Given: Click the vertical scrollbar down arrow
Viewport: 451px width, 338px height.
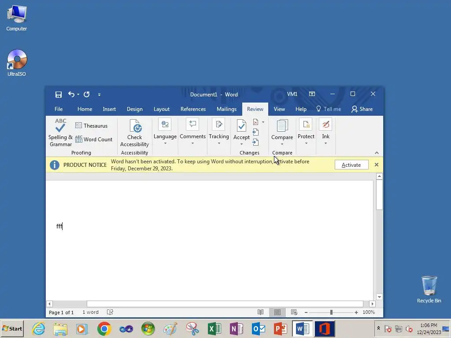Looking at the screenshot, I should click(379, 297).
